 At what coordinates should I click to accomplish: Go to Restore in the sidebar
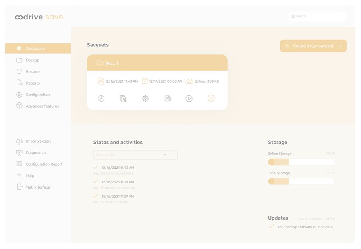(x=33, y=71)
